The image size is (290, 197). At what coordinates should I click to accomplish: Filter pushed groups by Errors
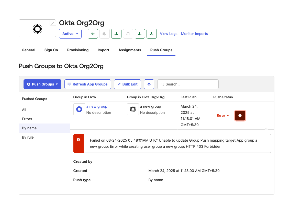[x=27, y=119]
